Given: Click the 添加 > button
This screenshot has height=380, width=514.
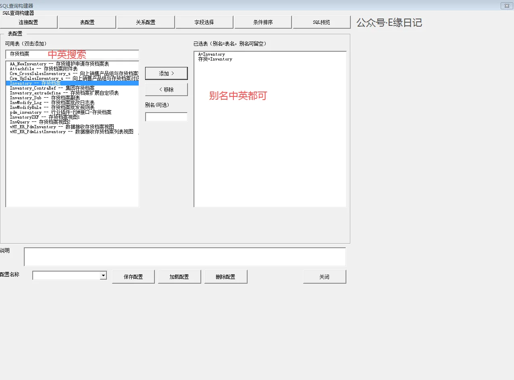Looking at the screenshot, I should (x=166, y=73).
